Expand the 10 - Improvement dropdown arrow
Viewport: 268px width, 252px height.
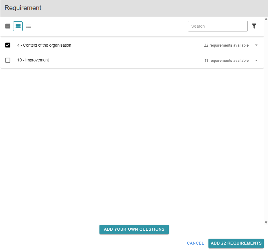256,61
